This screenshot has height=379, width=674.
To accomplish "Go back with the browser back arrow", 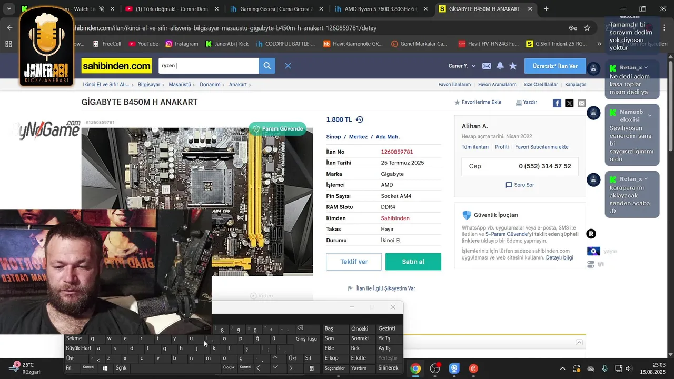I will coord(9,28).
